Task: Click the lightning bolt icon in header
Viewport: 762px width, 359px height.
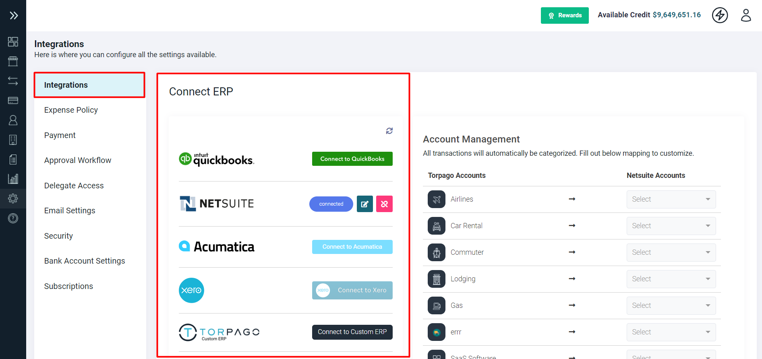Action: [x=720, y=15]
